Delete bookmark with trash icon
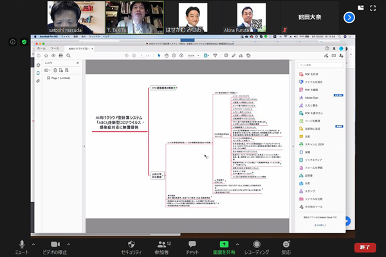Viewport: 386px width, 257px height. pyautogui.click(x=55, y=70)
